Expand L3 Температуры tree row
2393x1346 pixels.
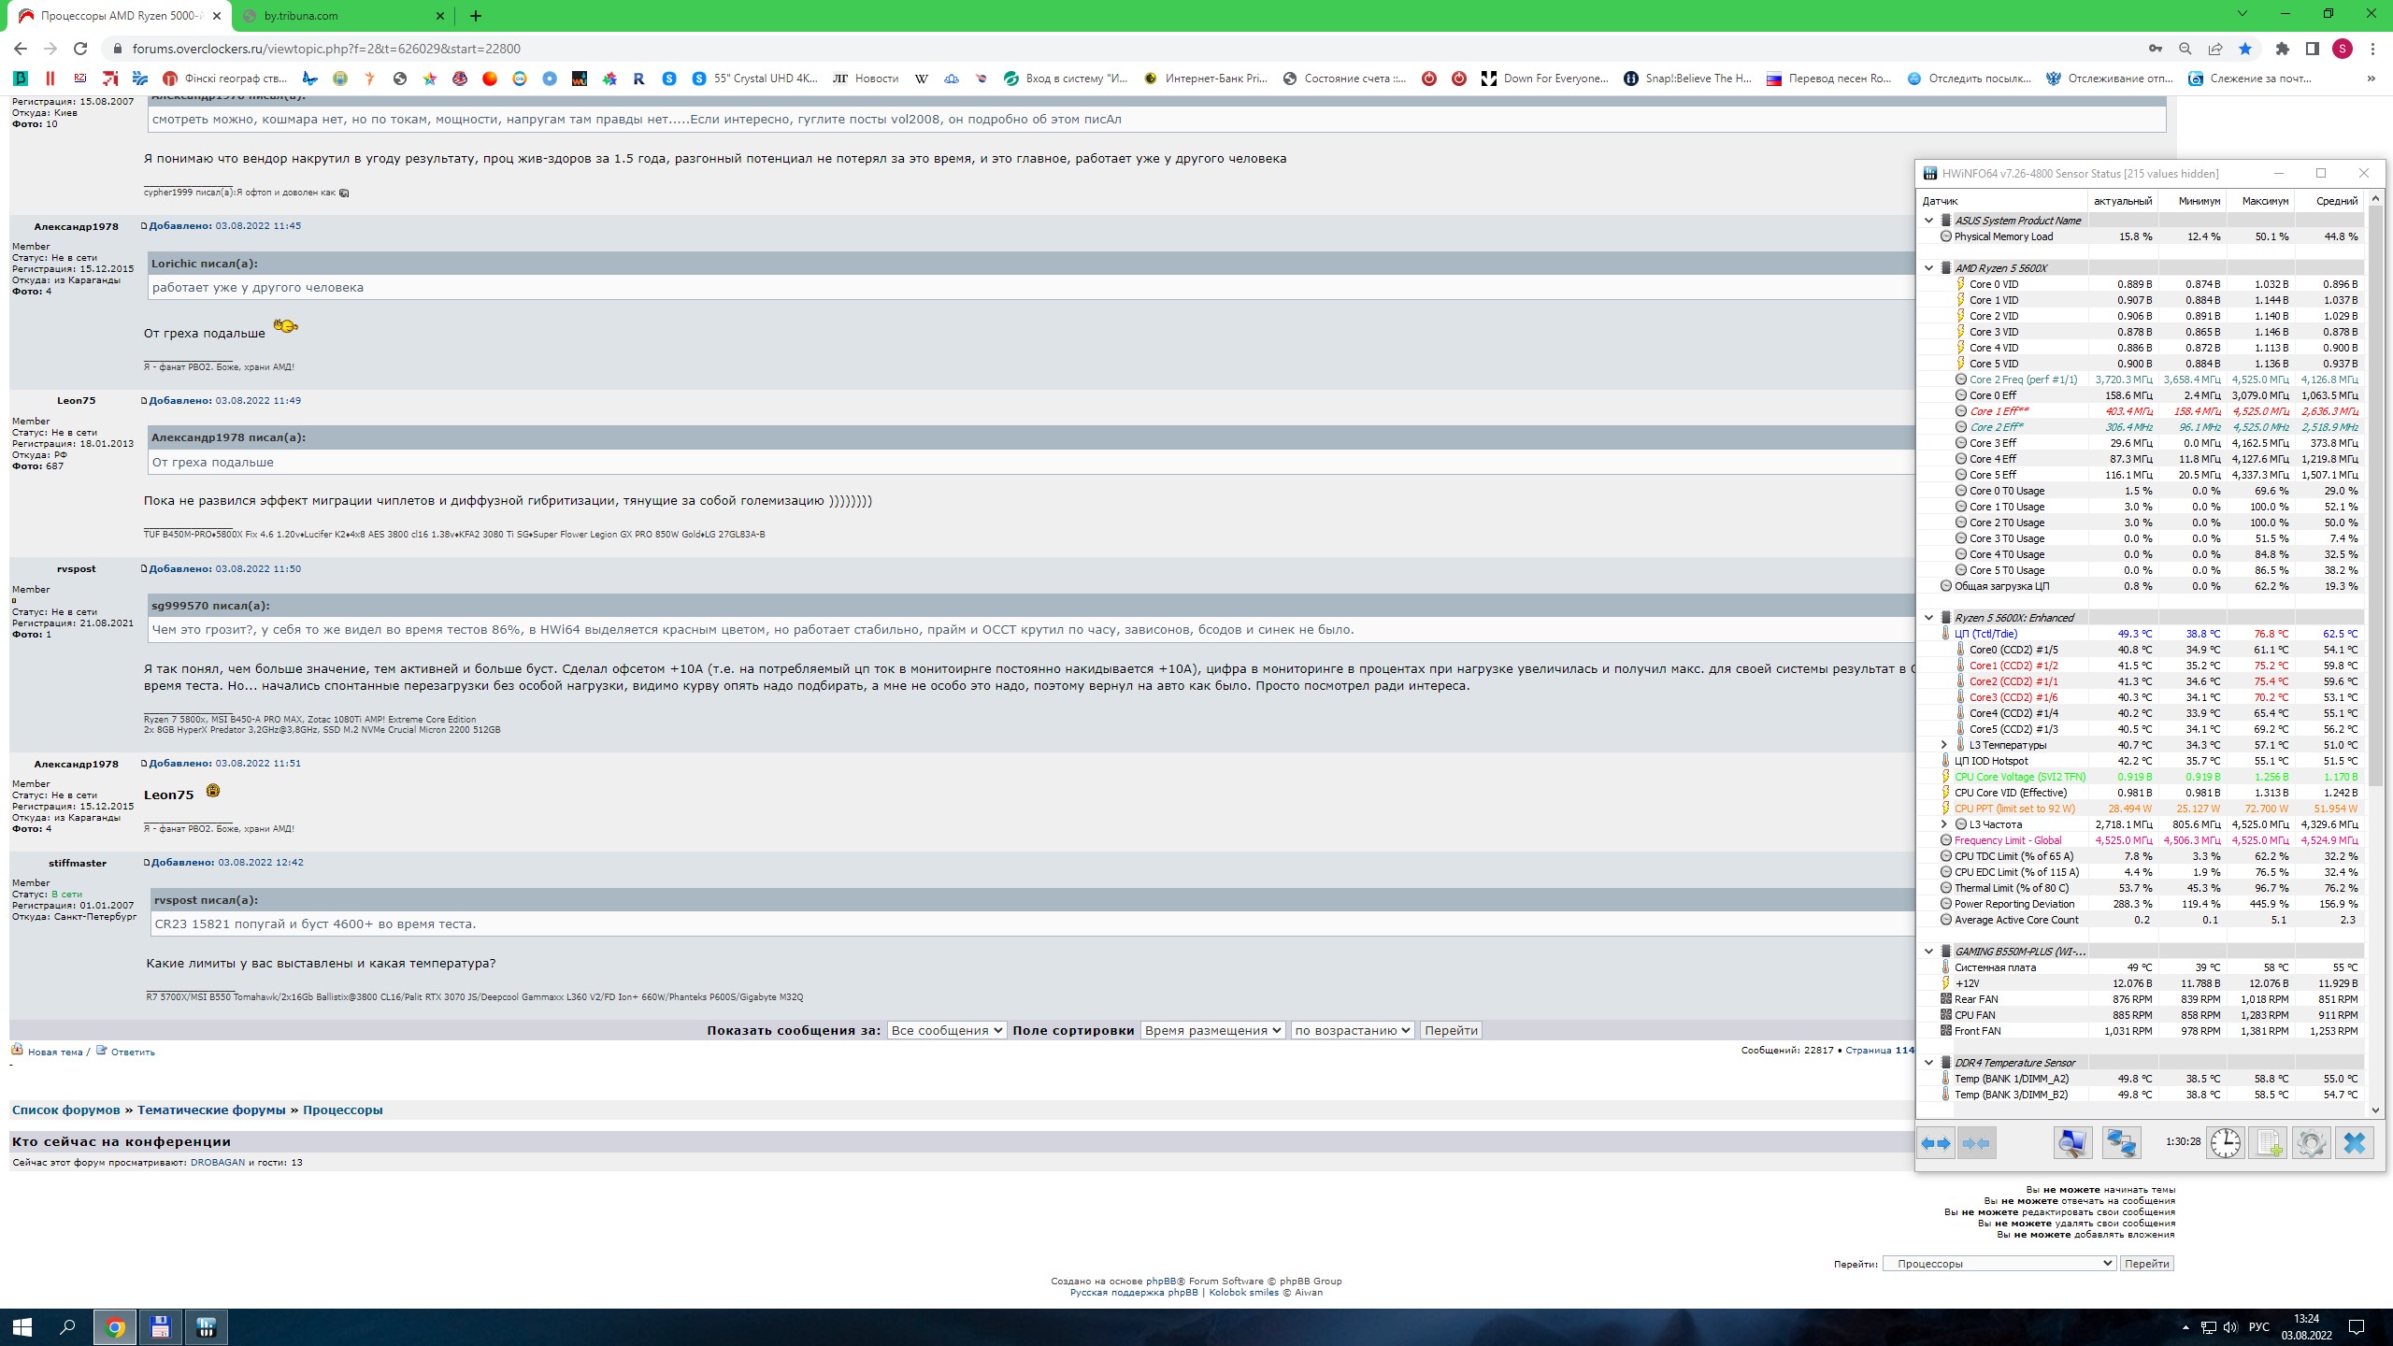click(x=1944, y=745)
